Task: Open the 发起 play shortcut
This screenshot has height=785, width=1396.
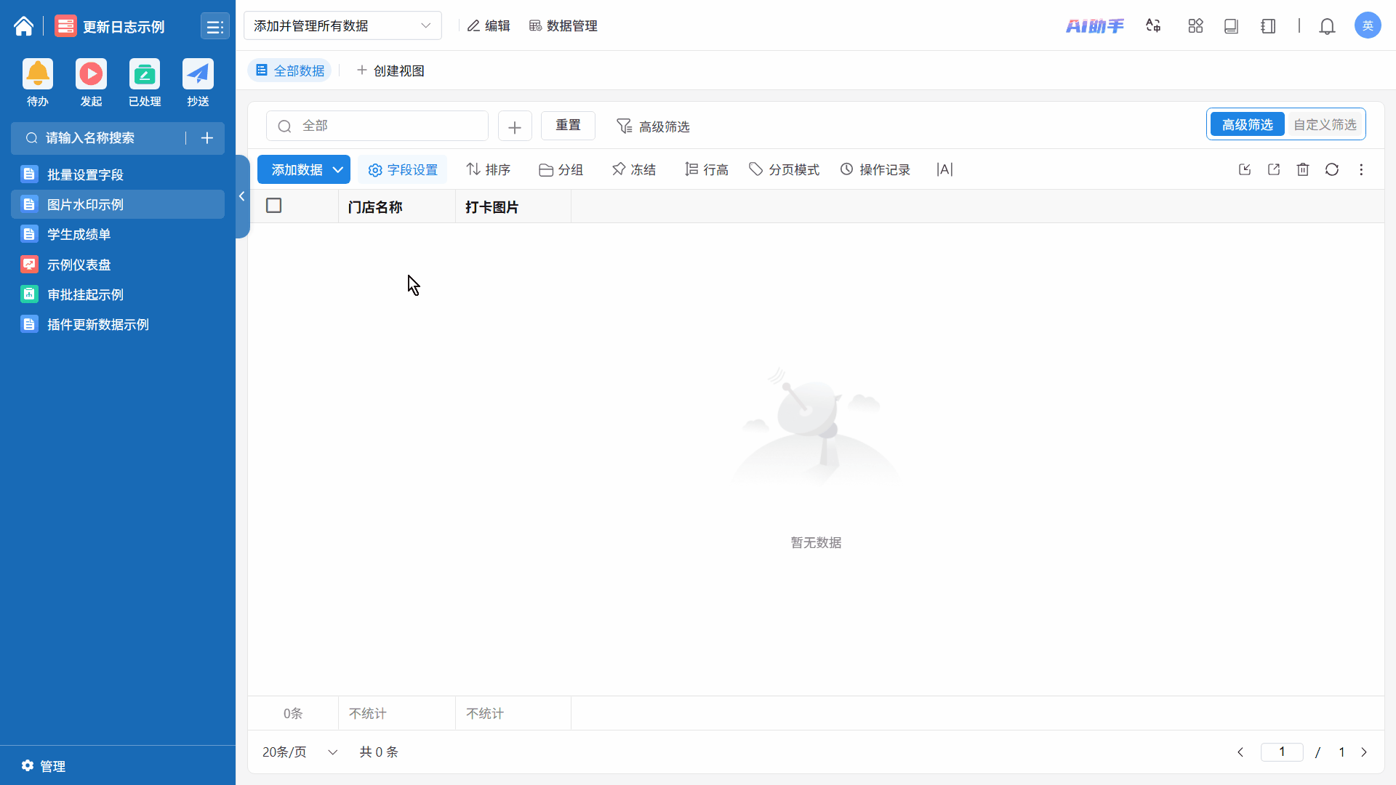Action: (x=91, y=75)
